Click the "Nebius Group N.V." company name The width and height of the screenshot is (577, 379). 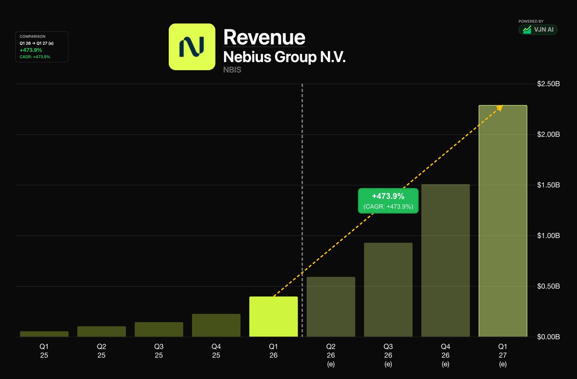pos(285,57)
